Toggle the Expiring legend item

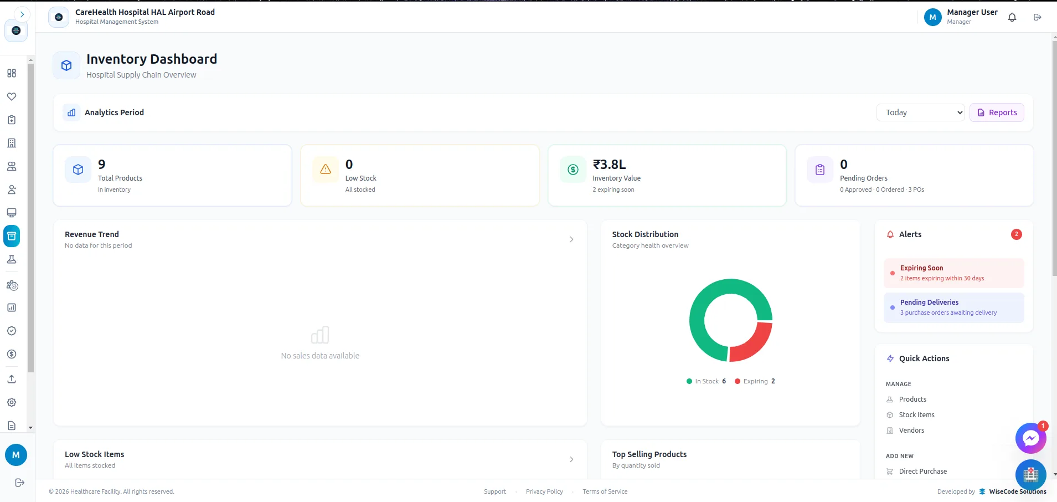[x=755, y=381]
